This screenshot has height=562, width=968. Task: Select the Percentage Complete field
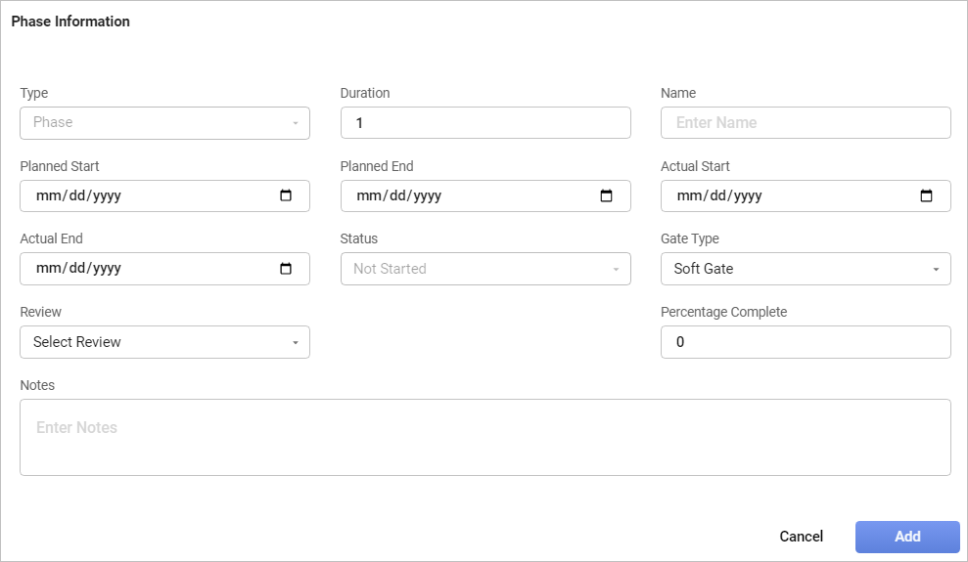point(805,342)
